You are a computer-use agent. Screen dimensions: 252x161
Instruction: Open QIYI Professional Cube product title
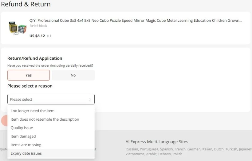[136, 21]
